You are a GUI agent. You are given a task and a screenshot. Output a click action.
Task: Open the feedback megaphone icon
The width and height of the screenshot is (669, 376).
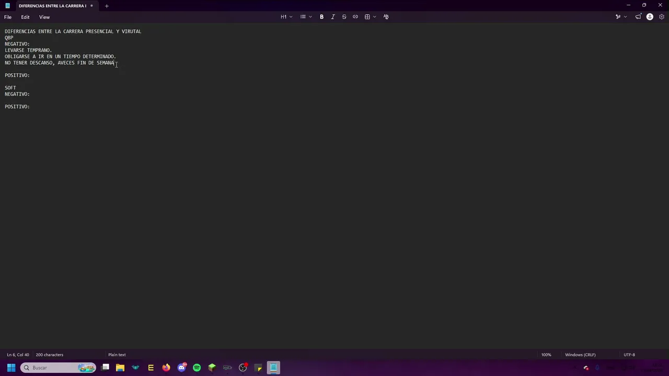[x=638, y=17]
